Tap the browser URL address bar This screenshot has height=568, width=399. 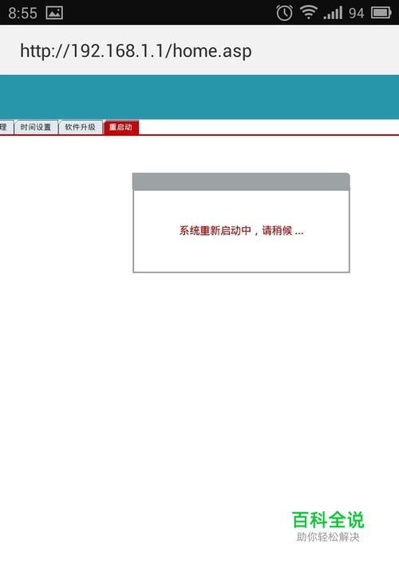tap(199, 50)
